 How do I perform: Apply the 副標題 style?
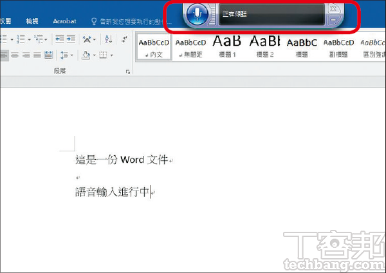(x=339, y=47)
